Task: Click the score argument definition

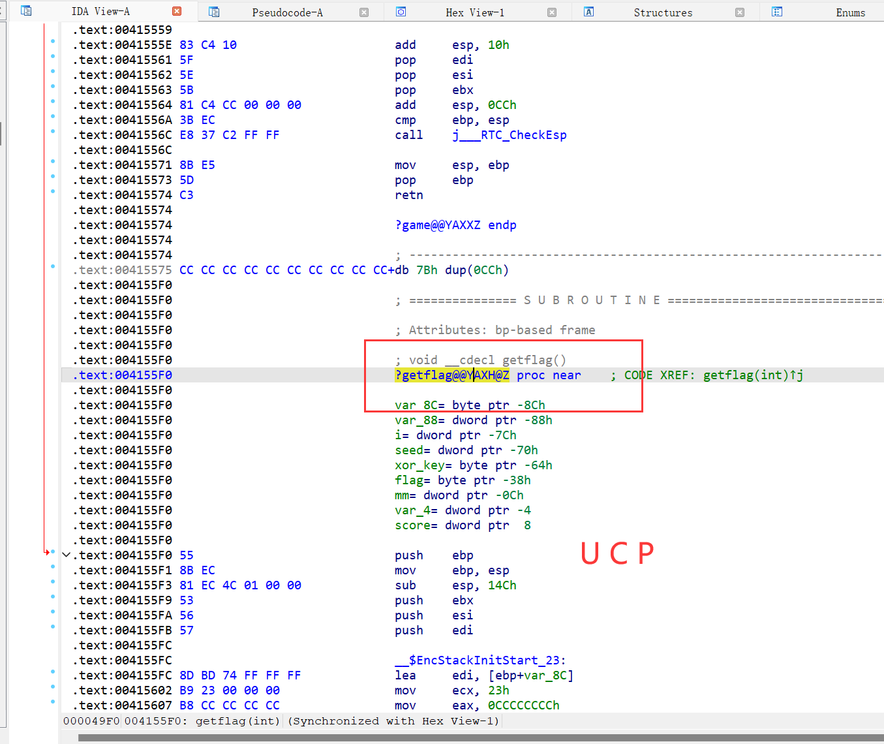Action: click(x=463, y=525)
